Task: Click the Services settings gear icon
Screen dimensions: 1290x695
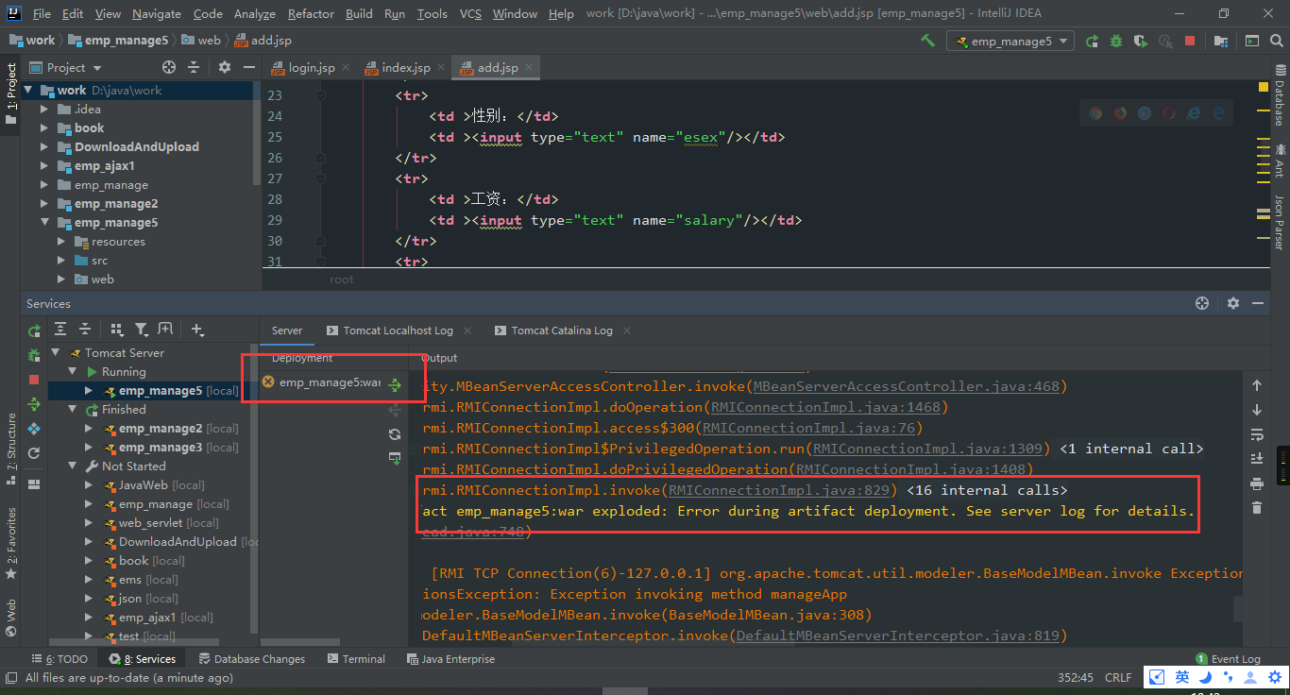Action: (1232, 303)
